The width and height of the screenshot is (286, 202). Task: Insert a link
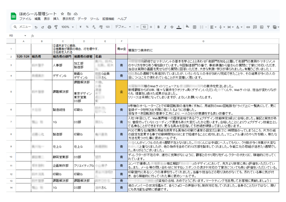(248, 27)
